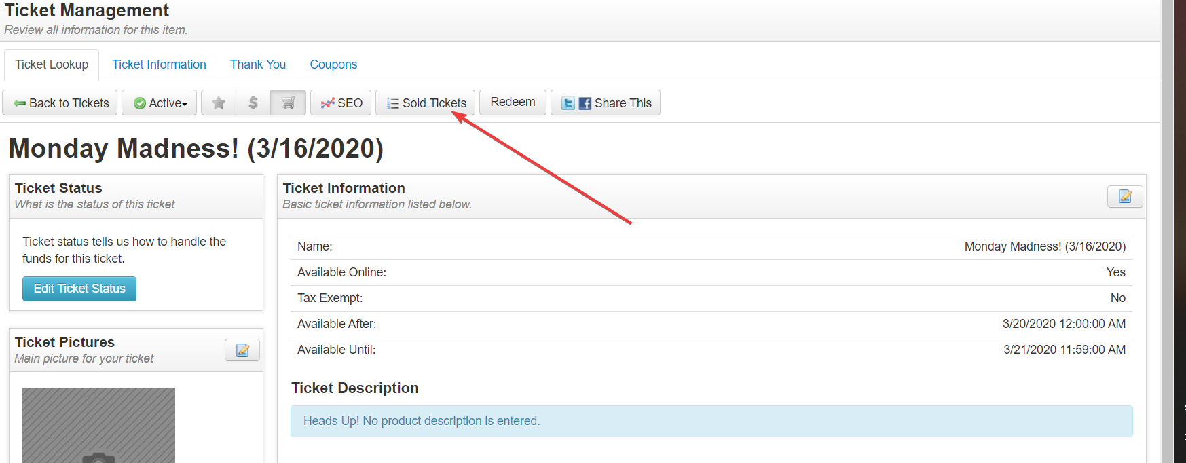
Task: Toggle the dollar sign pricing button
Action: coord(253,103)
